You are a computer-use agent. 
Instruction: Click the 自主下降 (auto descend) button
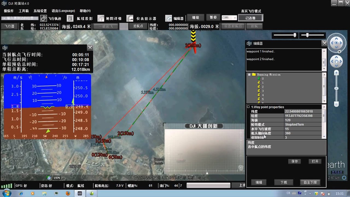pyautogui.click(x=310, y=182)
